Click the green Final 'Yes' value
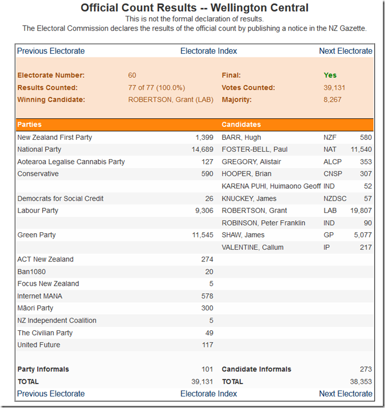The height and width of the screenshot is (408, 385). (x=330, y=75)
